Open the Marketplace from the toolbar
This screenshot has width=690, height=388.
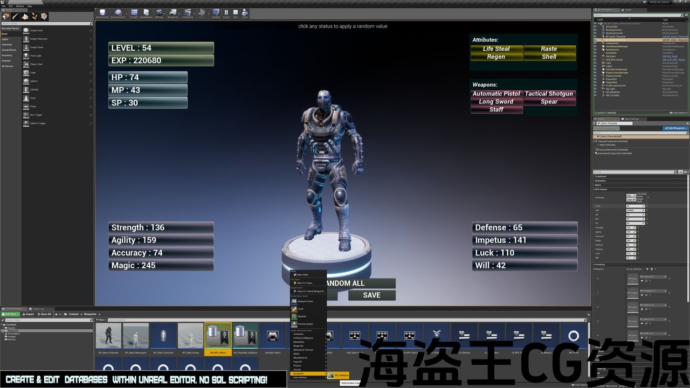(146, 13)
